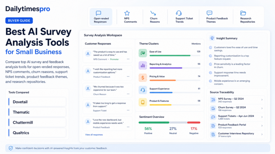Go to the Product Feedback Themes tab
This screenshot has height=154, width=275.
[217, 17]
